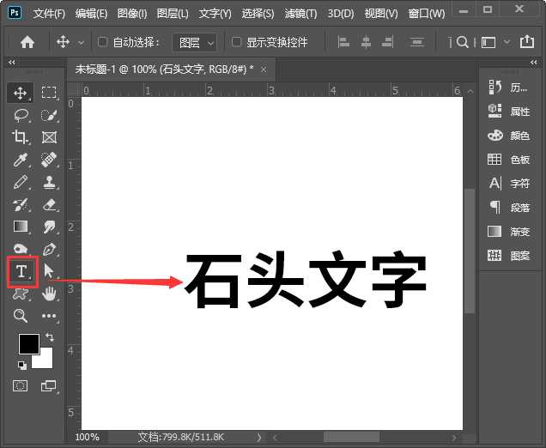Select the Lasso tool
546x448 pixels.
[x=21, y=115]
